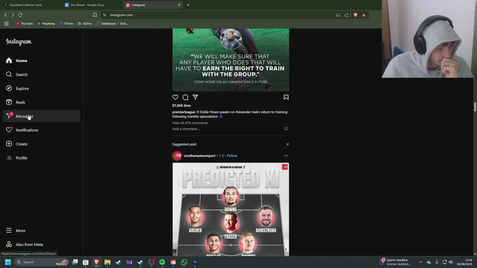
Task: Open the volume control in system tray
Action: coord(451,262)
